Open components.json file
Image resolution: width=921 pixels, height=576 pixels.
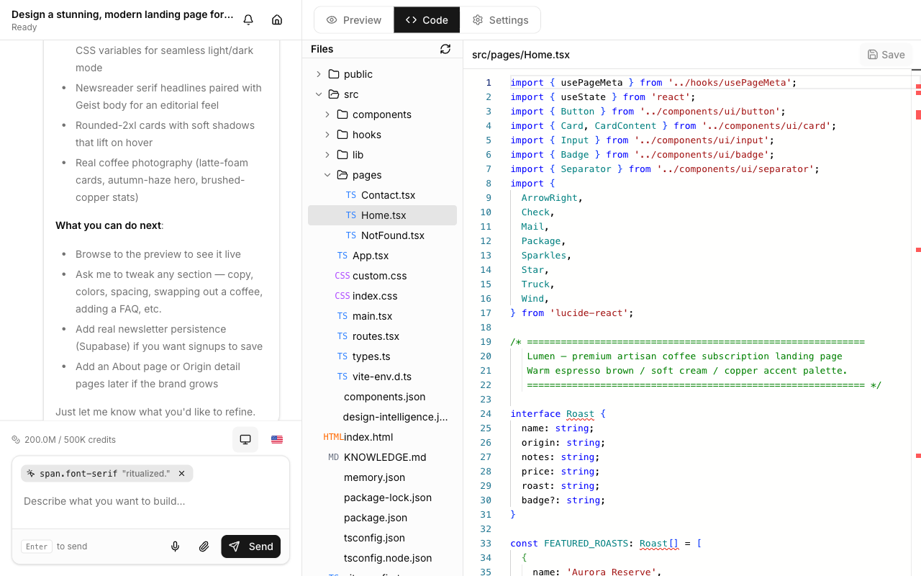[x=382, y=397]
